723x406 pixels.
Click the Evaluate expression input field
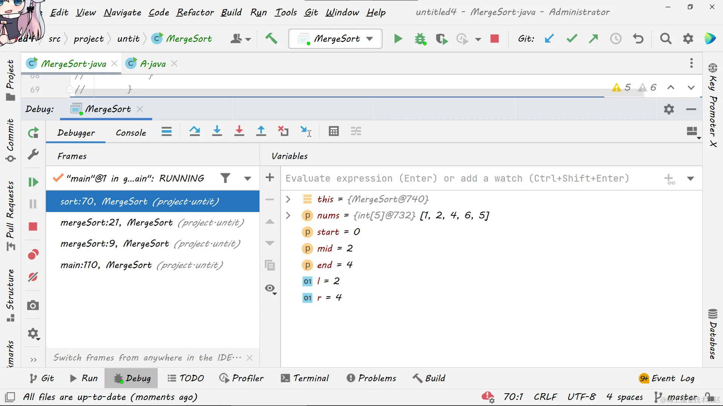457,179
